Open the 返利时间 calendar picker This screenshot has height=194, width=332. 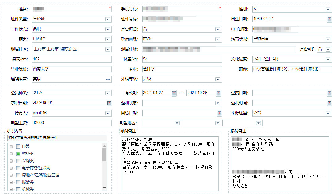tap(330, 103)
